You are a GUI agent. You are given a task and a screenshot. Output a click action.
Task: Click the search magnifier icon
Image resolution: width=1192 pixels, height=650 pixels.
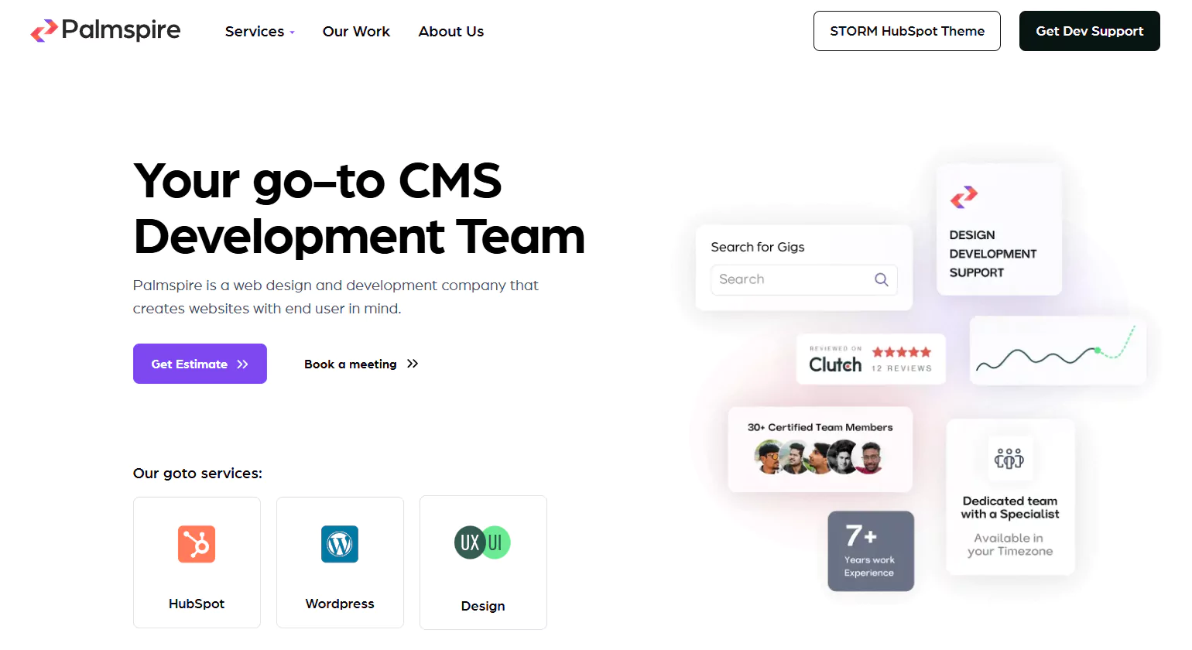click(881, 279)
